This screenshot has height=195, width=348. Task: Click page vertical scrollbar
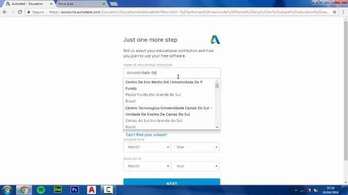[x=346, y=90]
